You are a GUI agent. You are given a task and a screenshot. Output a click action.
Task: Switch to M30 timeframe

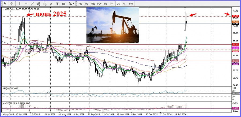[99, 4]
